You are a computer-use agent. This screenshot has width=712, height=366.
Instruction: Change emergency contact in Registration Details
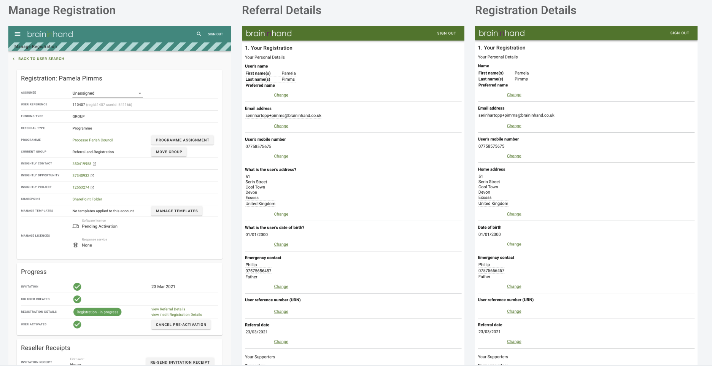click(514, 286)
